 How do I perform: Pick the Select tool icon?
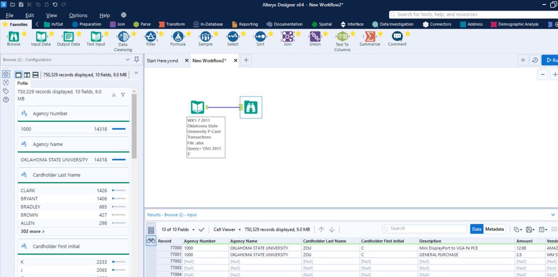(233, 36)
